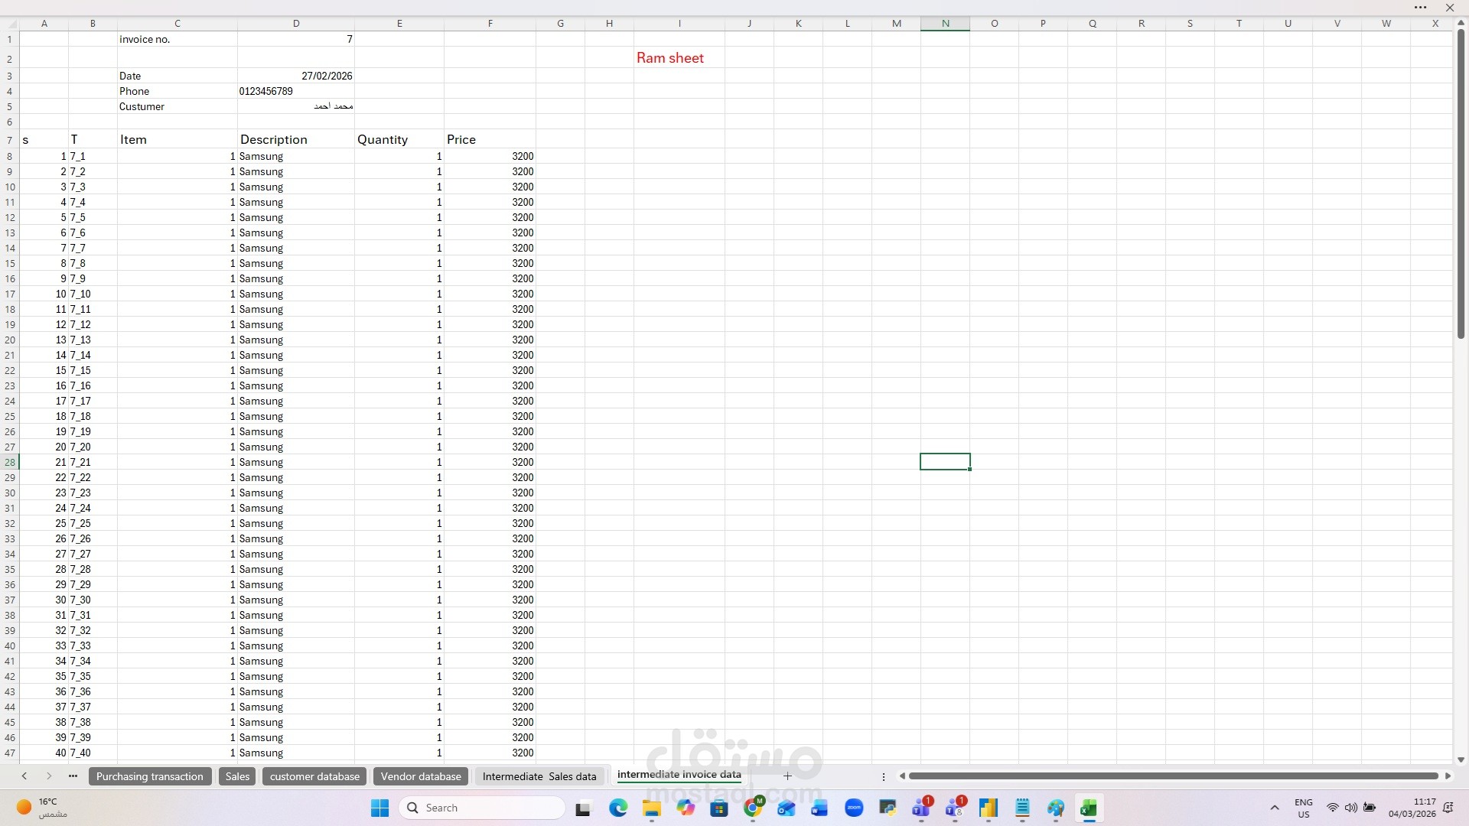Open Microsoft Word from taskbar
Image resolution: width=1469 pixels, height=826 pixels.
(x=819, y=808)
